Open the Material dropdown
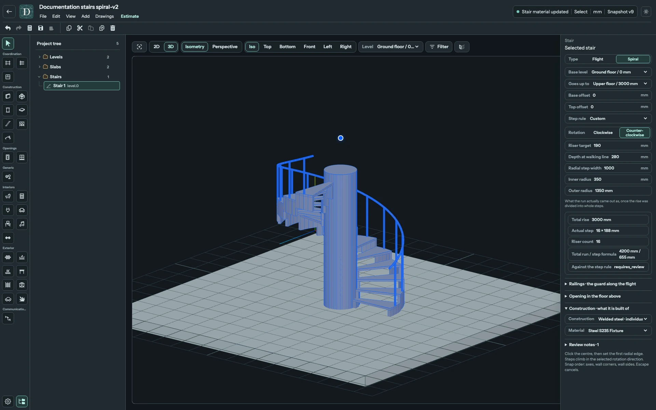 (608, 331)
